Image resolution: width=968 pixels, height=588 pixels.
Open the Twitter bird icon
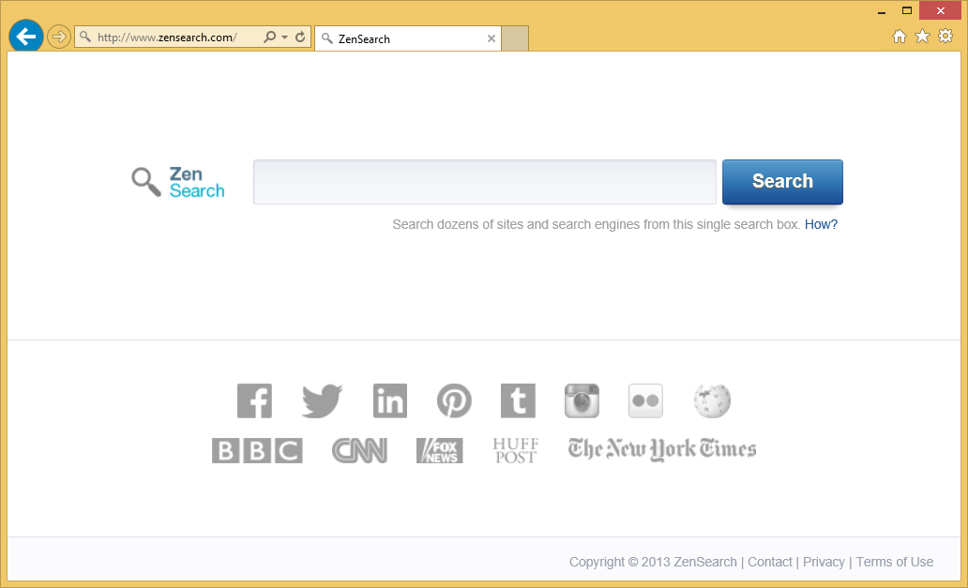(322, 401)
